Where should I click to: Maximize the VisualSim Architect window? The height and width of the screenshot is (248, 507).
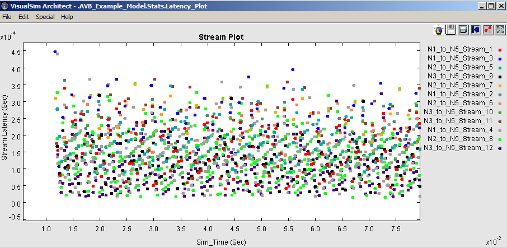tap(491, 6)
